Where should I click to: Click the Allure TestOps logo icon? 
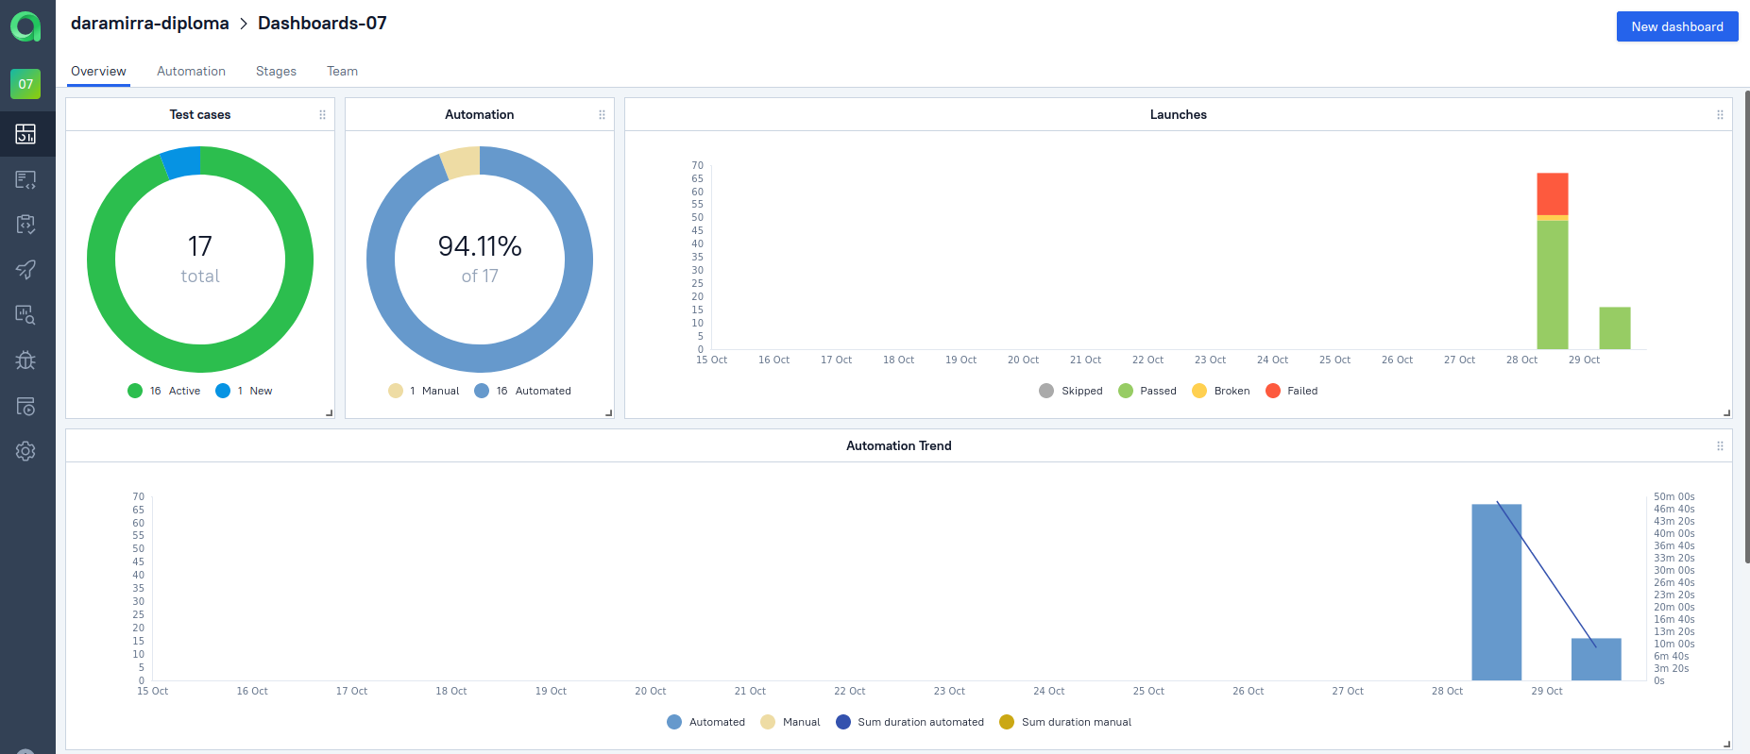25,26
